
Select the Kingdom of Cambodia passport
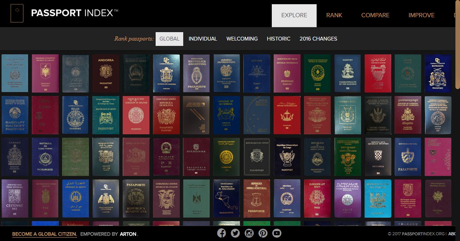(x=408, y=115)
